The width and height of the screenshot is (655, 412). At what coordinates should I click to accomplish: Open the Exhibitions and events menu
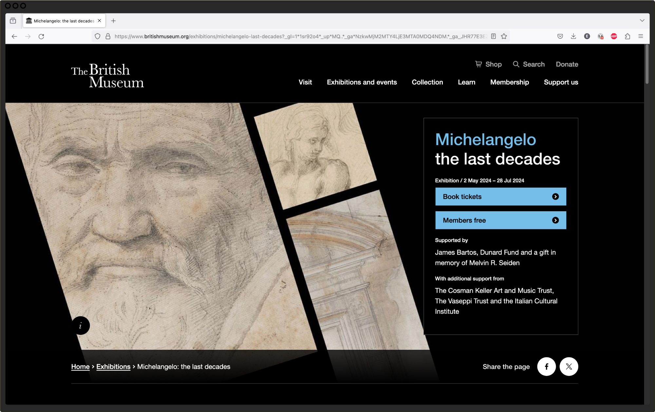(362, 82)
